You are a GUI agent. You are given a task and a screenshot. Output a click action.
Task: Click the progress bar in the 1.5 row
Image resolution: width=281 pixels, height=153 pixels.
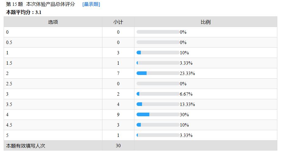(x=158, y=63)
